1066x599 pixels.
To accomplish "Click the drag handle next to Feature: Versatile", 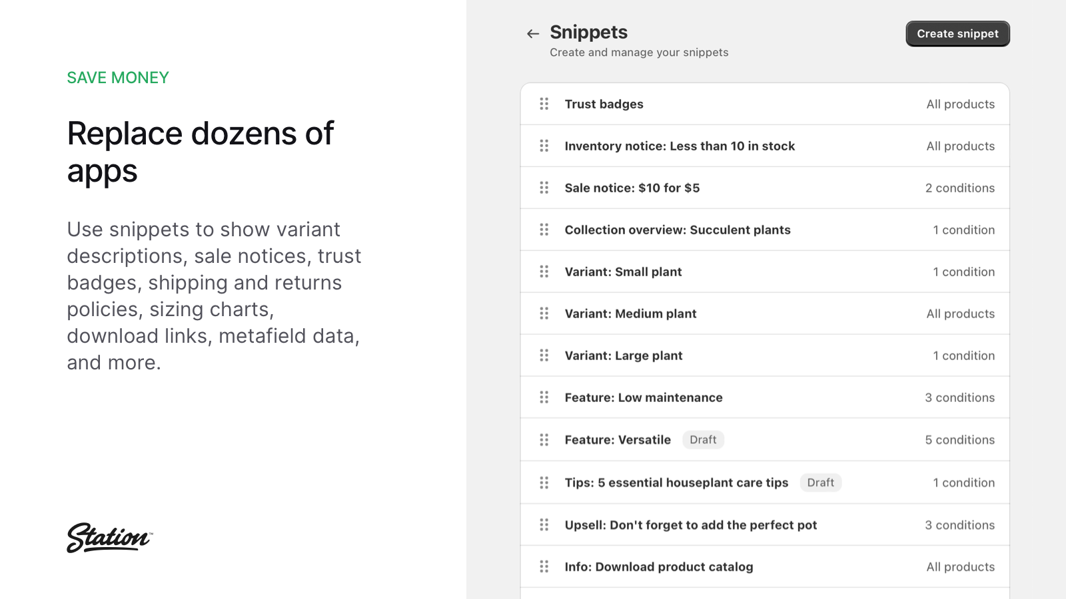I will click(x=544, y=439).
